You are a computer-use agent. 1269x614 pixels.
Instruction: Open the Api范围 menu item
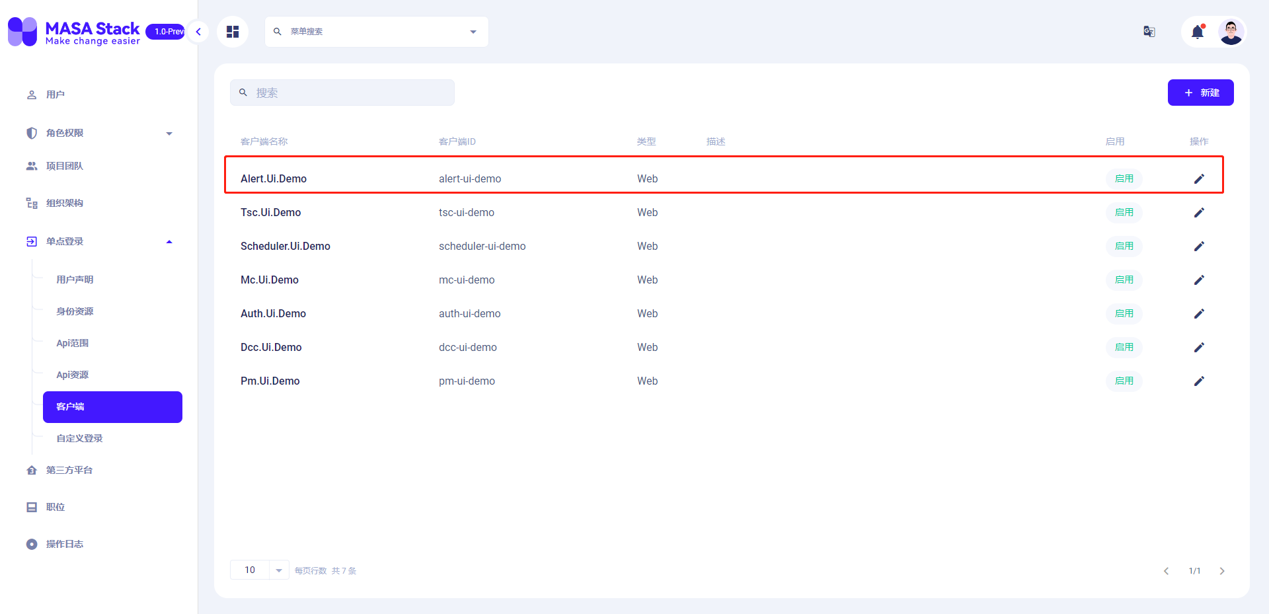tap(73, 342)
